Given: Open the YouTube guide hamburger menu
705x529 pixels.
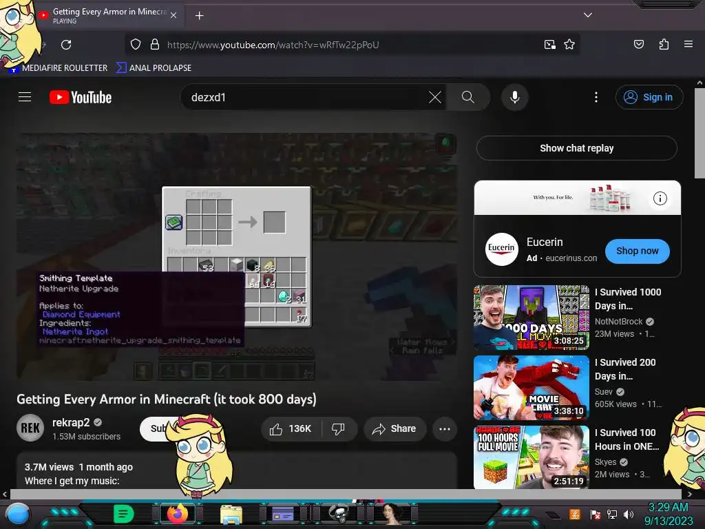Looking at the screenshot, I should click(25, 96).
